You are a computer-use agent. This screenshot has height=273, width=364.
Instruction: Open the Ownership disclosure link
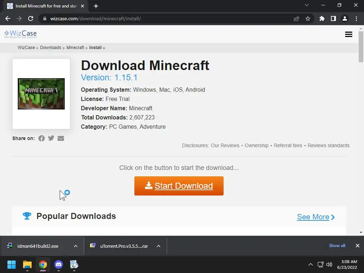[x=257, y=145]
